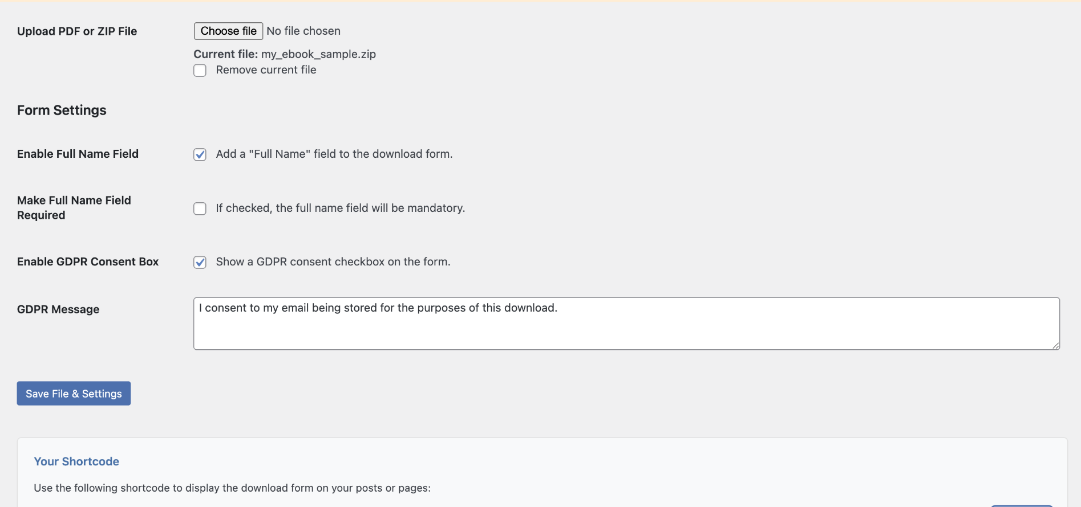Click the "Upload PDF or ZIP File" label

[77, 31]
